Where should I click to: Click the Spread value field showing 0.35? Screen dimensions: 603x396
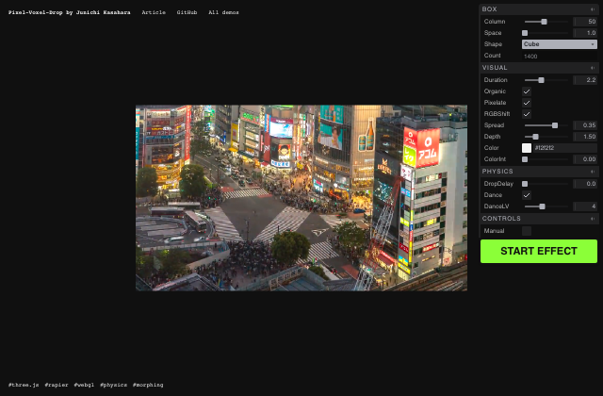585,125
